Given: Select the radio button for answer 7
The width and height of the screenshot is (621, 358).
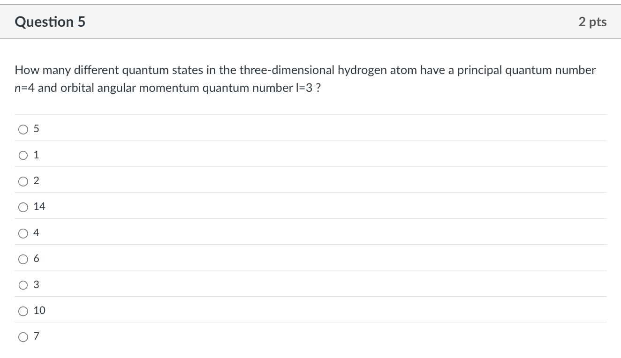Looking at the screenshot, I should 23,336.
